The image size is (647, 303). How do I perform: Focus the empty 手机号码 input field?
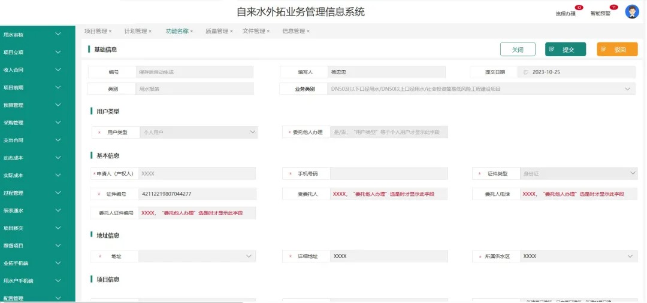point(389,174)
